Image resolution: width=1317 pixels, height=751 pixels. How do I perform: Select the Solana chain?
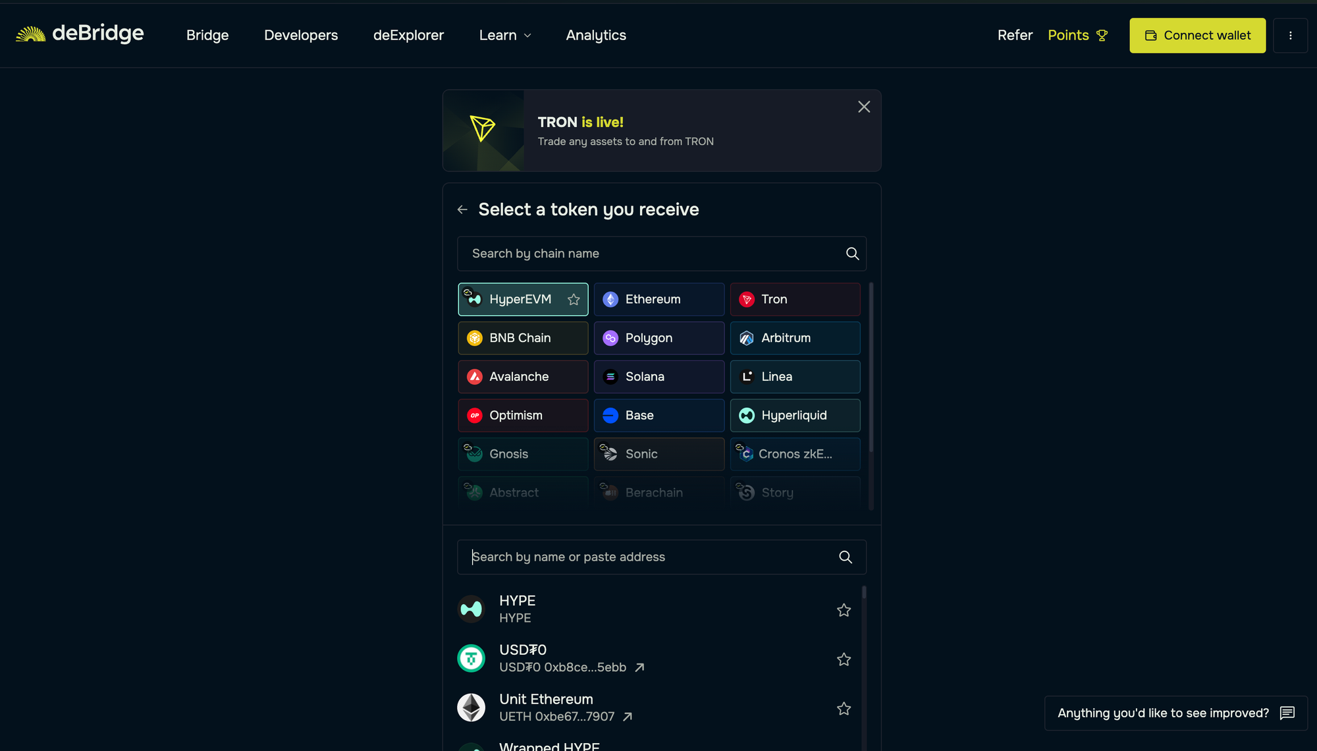pos(658,377)
